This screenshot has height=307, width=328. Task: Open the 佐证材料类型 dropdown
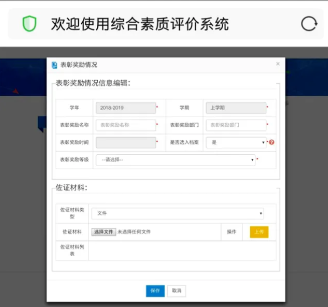pyautogui.click(x=178, y=213)
